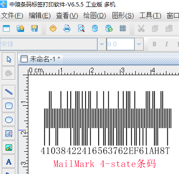Open the 工具(T) menu
The width and height of the screenshot is (179, 174).
tap(150, 16)
